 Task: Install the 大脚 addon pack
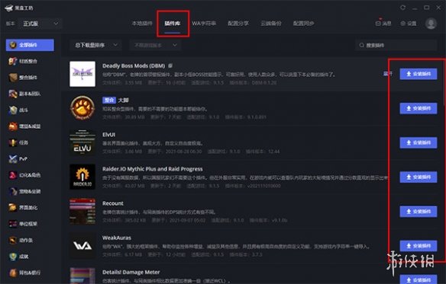(419, 108)
